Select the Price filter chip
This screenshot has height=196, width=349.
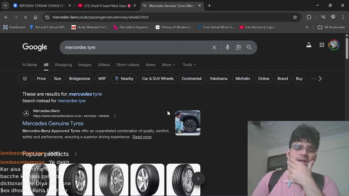click(41, 79)
